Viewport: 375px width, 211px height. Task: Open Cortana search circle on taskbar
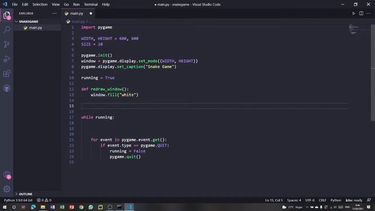coord(14,207)
